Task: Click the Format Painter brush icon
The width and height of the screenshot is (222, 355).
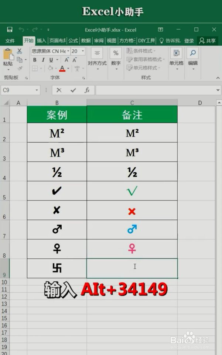Action: point(20,68)
